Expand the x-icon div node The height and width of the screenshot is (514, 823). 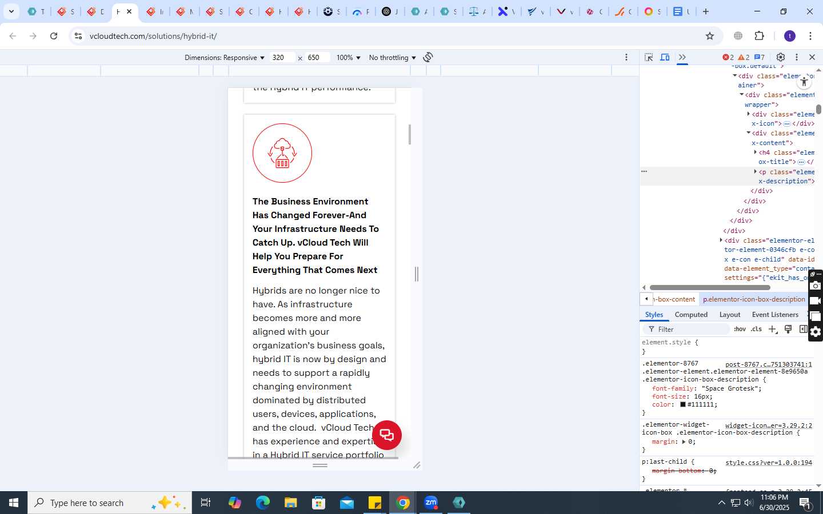748,114
